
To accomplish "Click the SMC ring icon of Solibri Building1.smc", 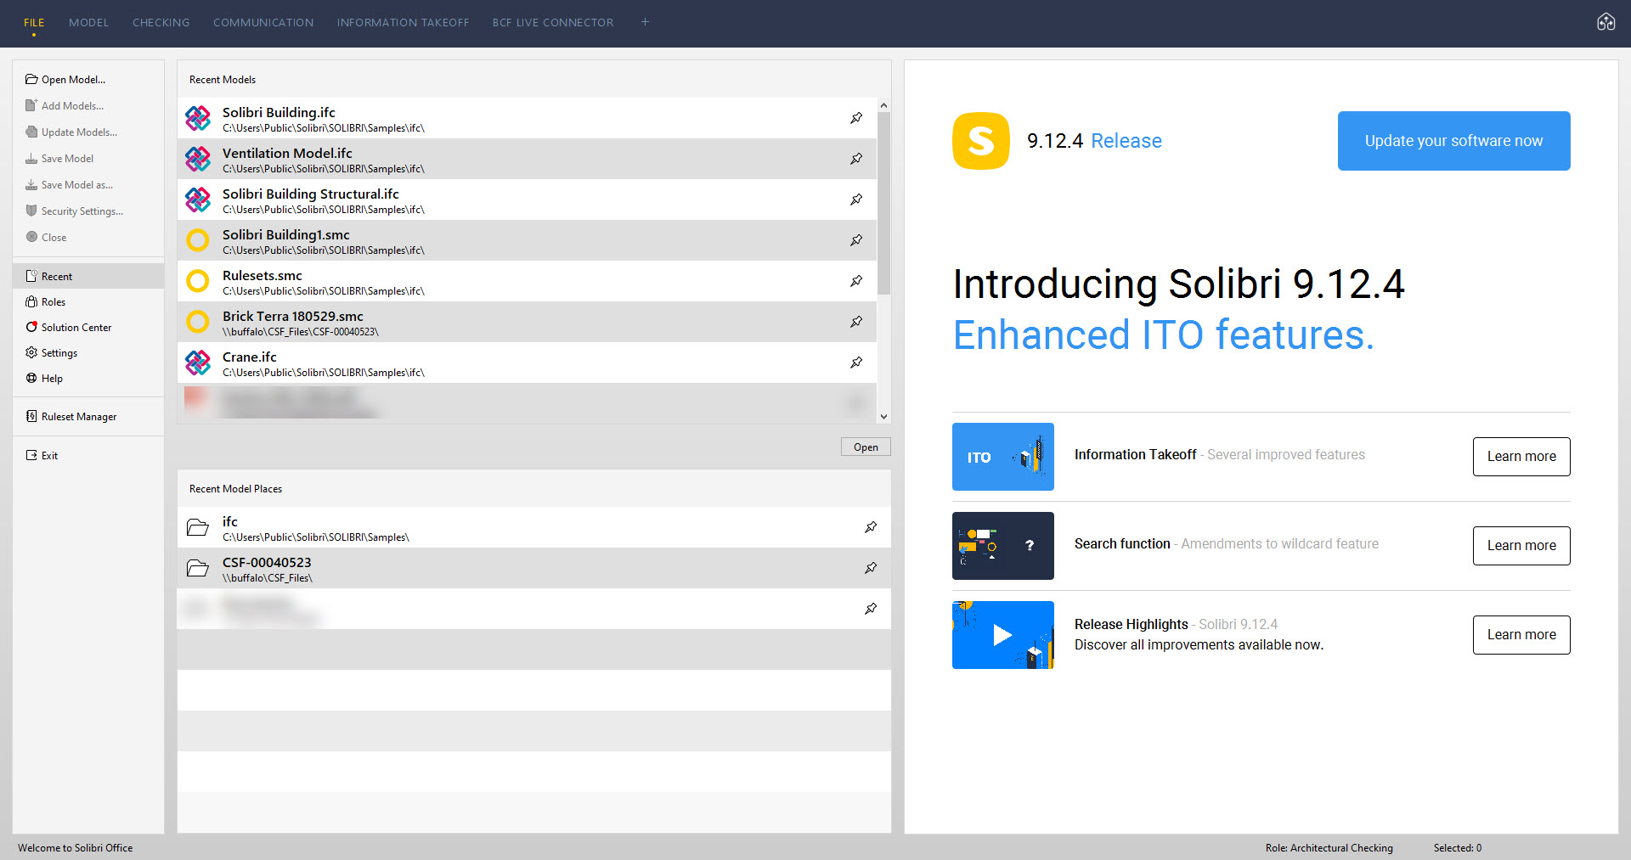I will (198, 240).
